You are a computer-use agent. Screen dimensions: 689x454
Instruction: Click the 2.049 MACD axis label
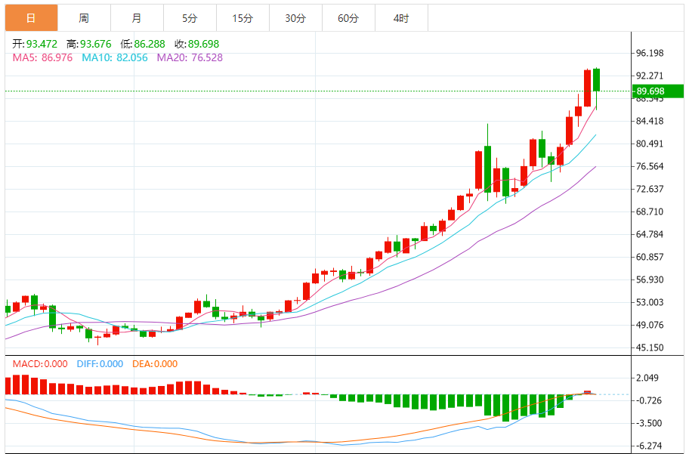coord(650,378)
